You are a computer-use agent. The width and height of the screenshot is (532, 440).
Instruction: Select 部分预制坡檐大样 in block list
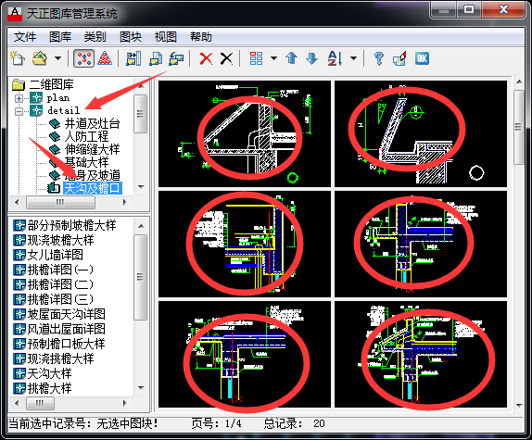(71, 225)
